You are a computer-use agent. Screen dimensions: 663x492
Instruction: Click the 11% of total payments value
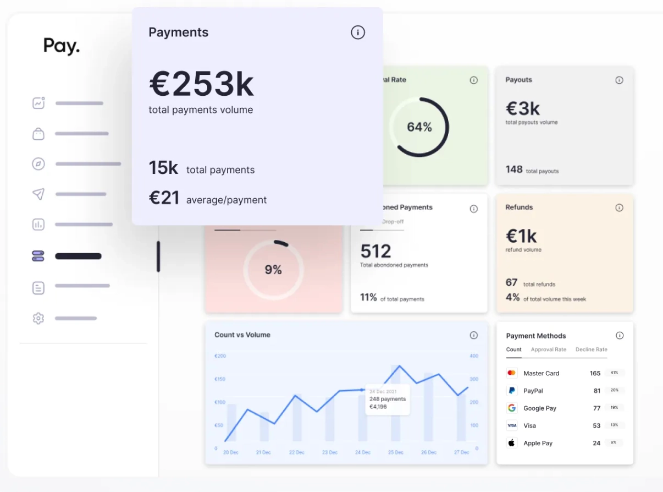coord(368,297)
